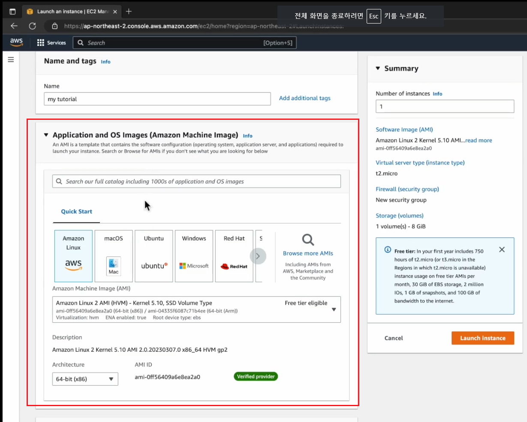
Task: Click read more next to Amazon Linux 2 Kernel
Action: tap(479, 140)
